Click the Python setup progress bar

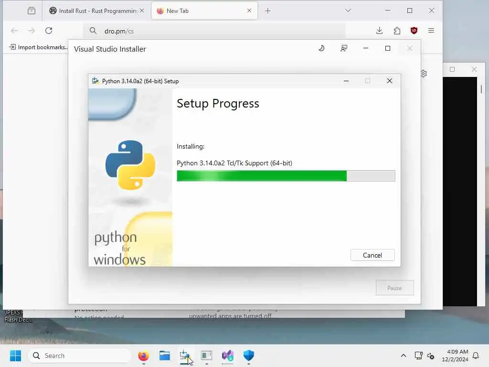click(x=286, y=176)
